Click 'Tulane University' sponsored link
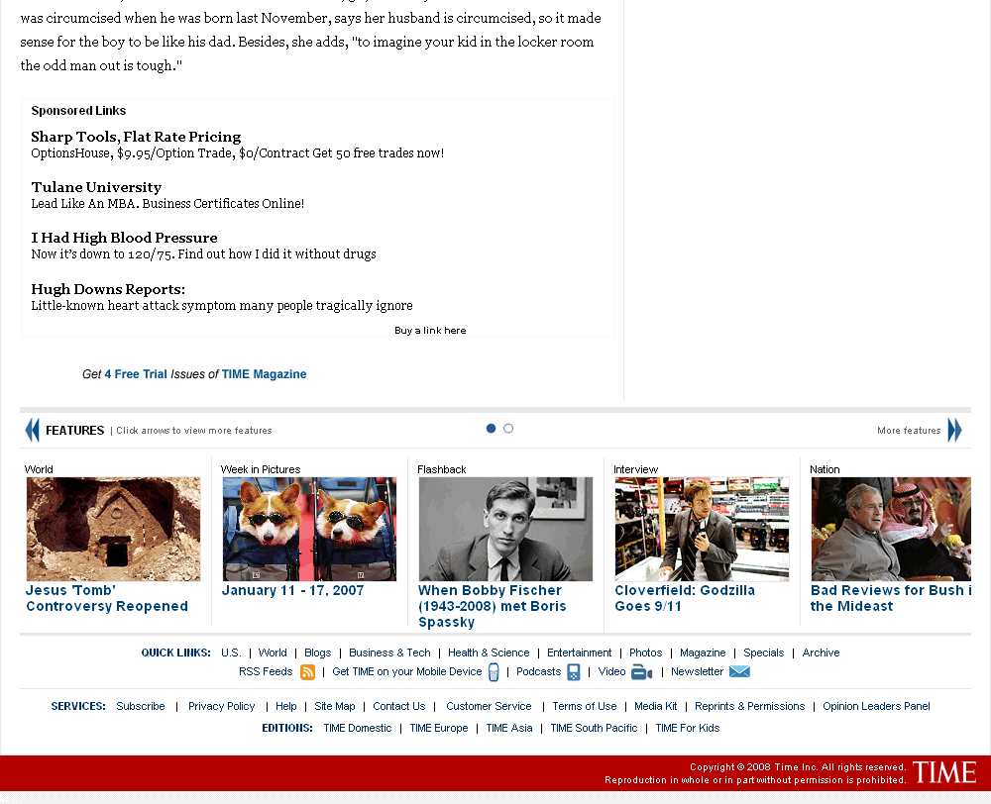The width and height of the screenshot is (991, 804). click(x=96, y=187)
